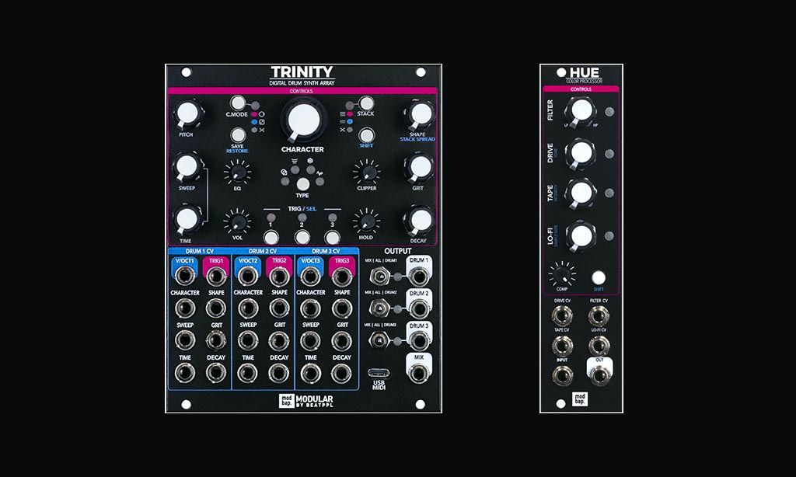The height and width of the screenshot is (477, 796).
Task: Click Drum 2 GRIT CV jack
Action: [279, 341]
